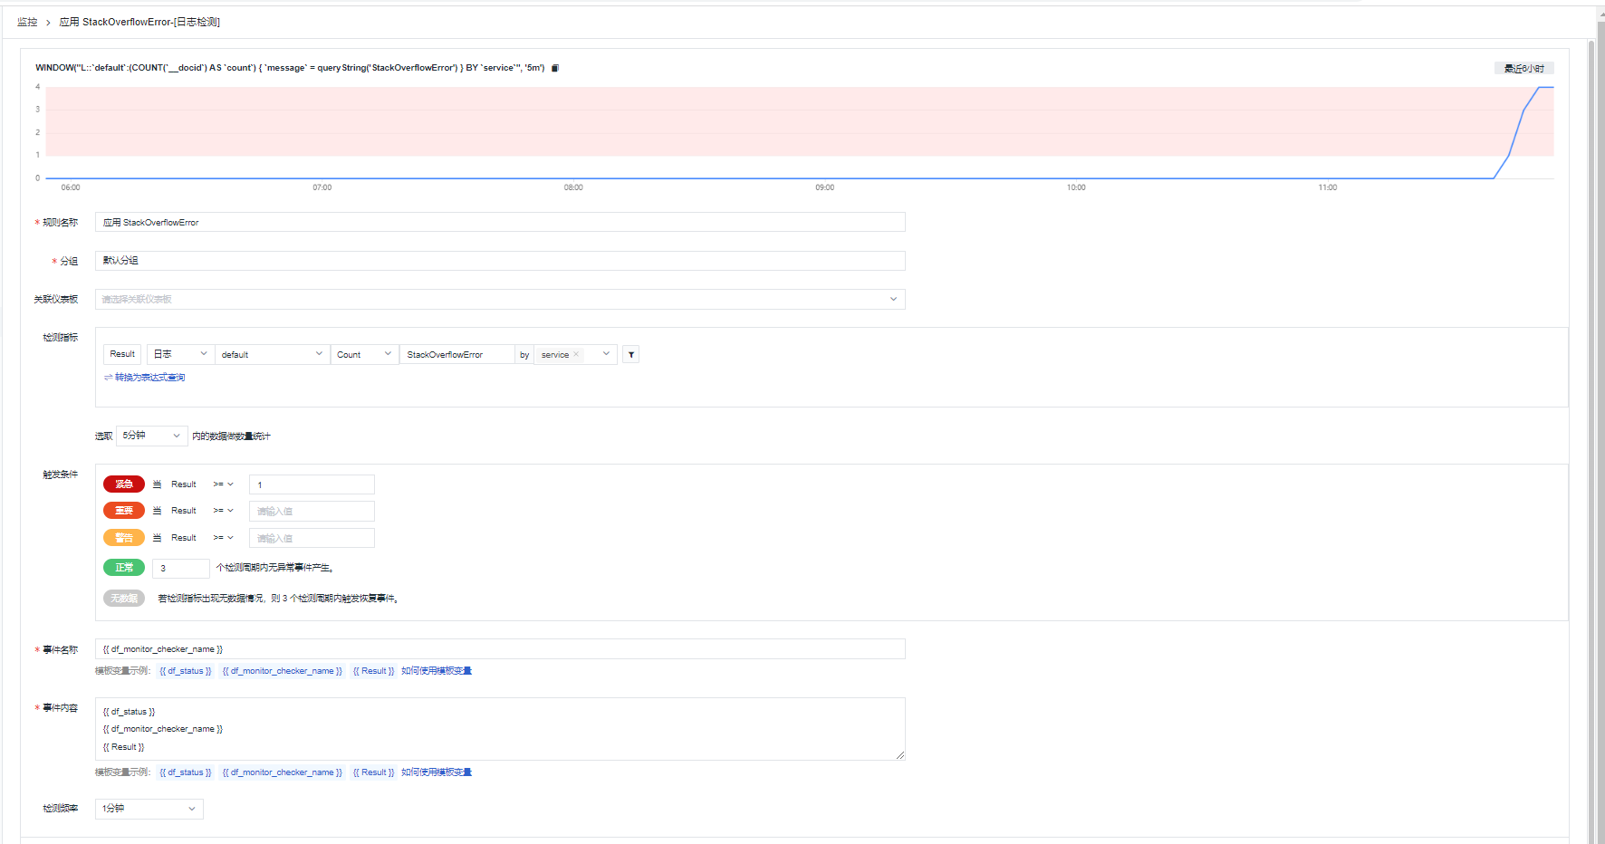Insert df_monitor_checker_name variable under 事件名称
Image resolution: width=1605 pixels, height=844 pixels.
[x=283, y=671]
